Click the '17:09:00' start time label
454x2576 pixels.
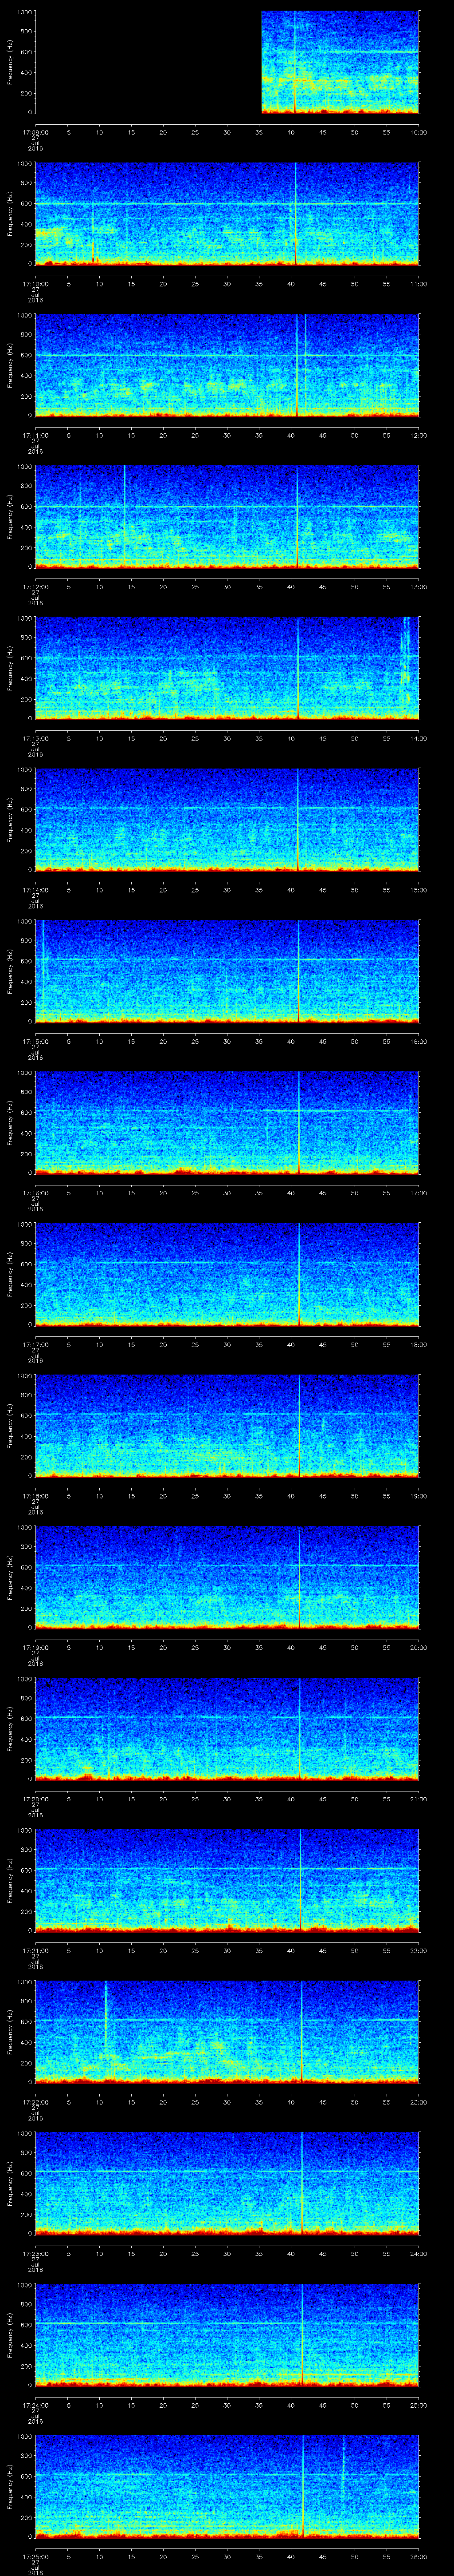coord(35,132)
